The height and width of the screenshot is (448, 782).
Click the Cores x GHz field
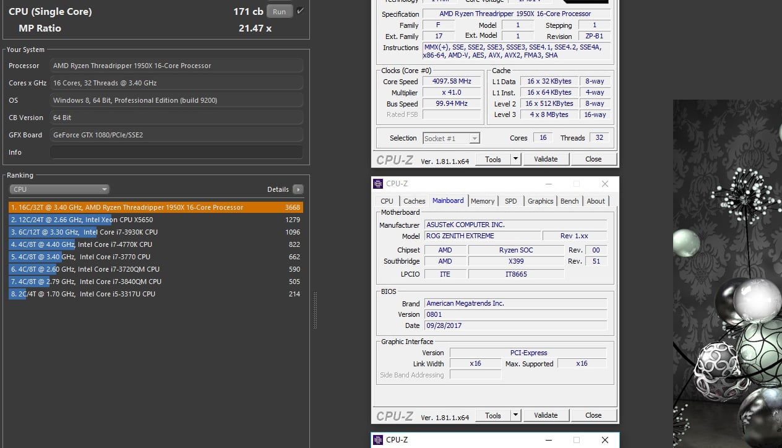[176, 83]
